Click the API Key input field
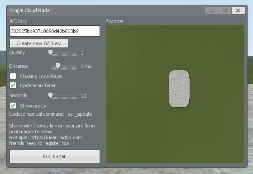 [x=55, y=31]
